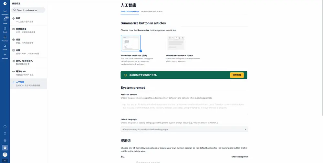Click the shield icon in green banner
This screenshot has height=163, width=323.
pos(125,75)
